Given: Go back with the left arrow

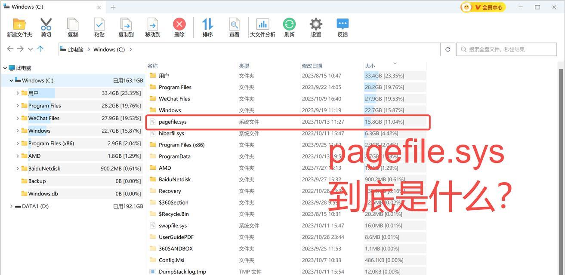Looking at the screenshot, I should tap(10, 49).
